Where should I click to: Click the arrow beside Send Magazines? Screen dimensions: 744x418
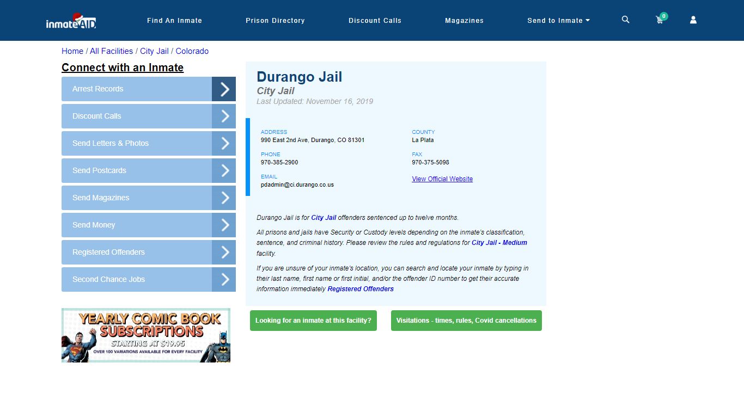coord(224,198)
